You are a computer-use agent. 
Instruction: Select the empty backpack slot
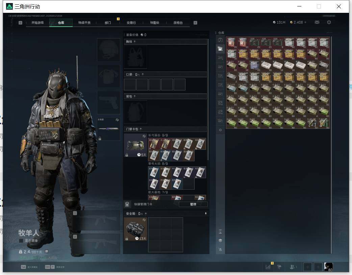coord(135,112)
